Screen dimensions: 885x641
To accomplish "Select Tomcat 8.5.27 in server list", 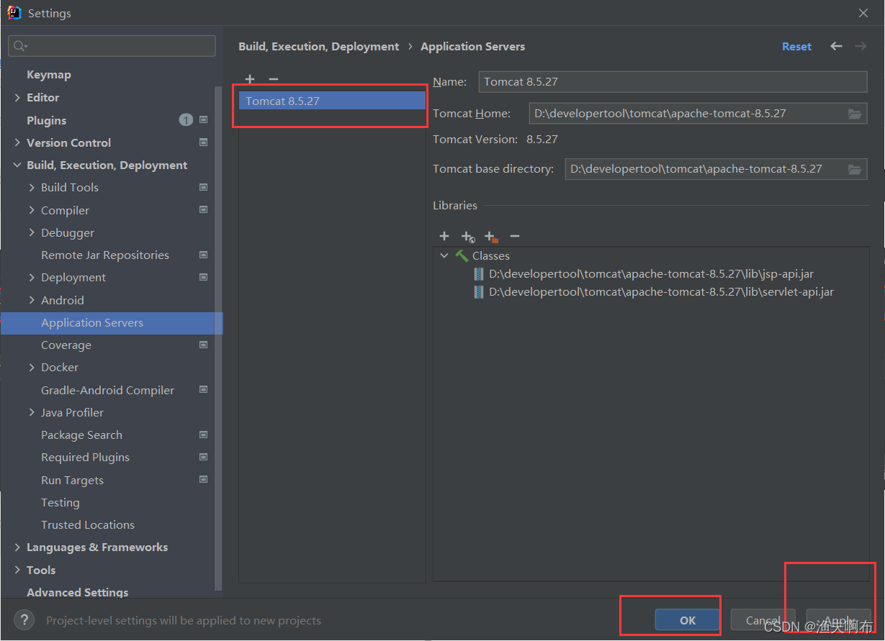I will 332,101.
